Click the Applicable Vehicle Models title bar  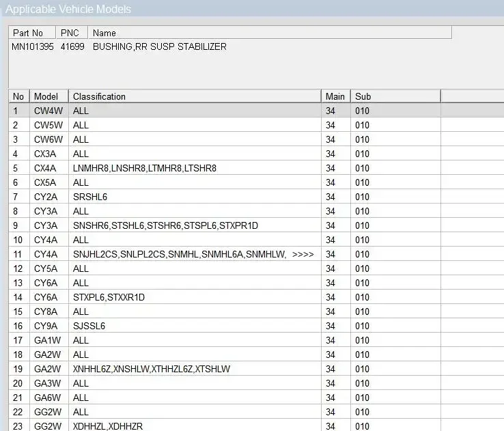pos(252,9)
